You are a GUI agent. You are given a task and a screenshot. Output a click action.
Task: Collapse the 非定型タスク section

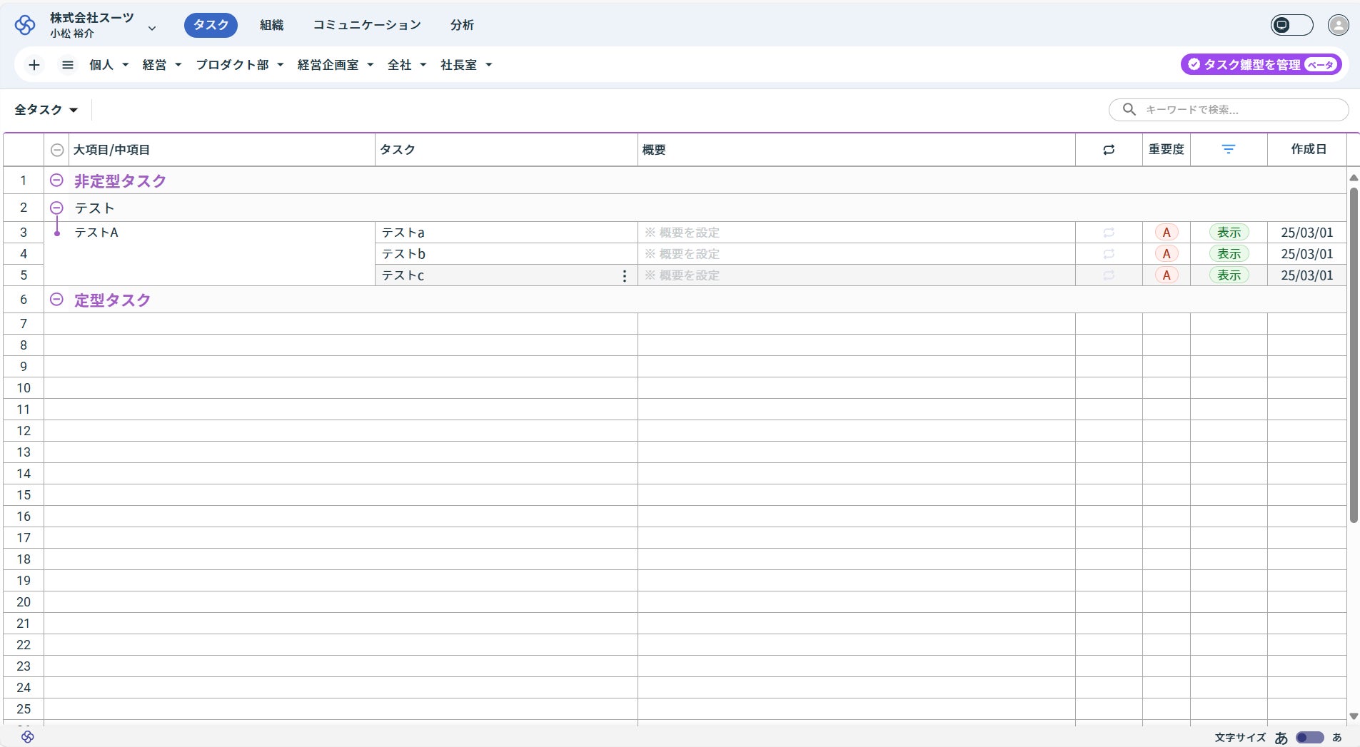tap(56, 181)
